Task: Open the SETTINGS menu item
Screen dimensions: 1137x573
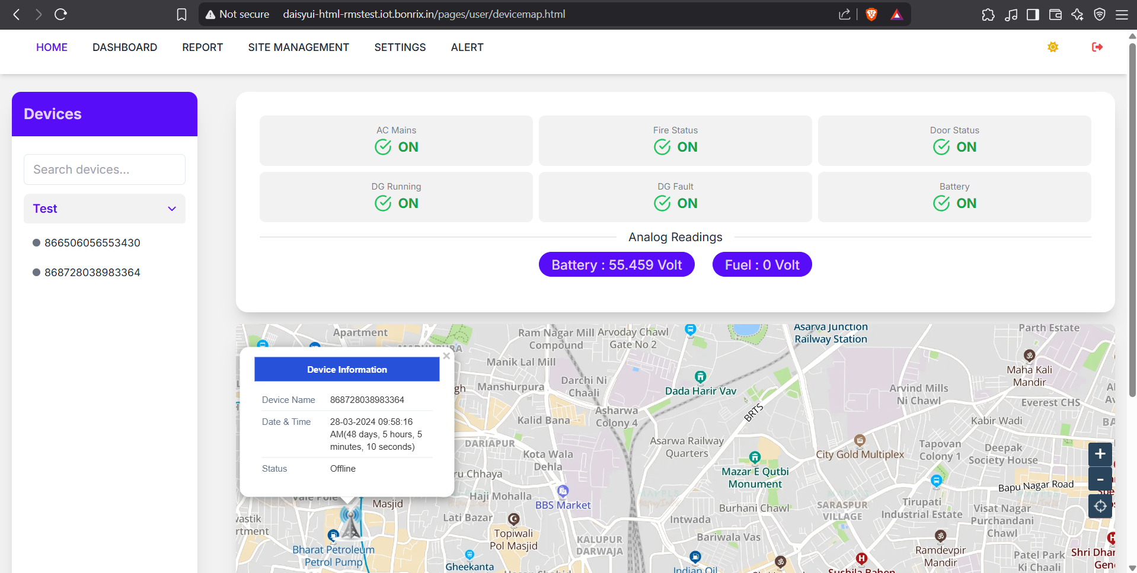Action: click(400, 47)
